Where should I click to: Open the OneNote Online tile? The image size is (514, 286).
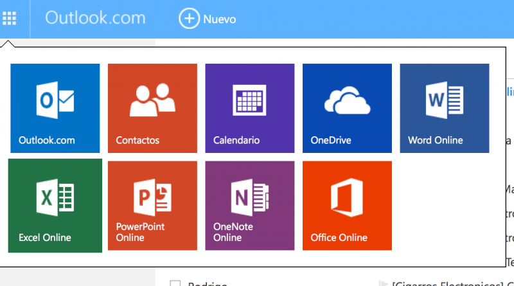point(250,206)
